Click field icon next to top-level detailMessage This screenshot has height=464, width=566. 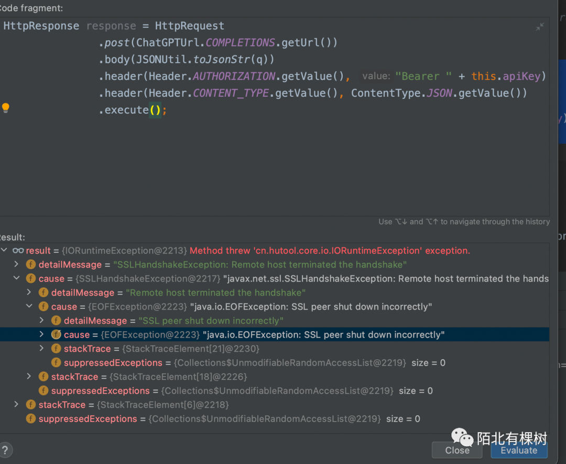31,265
